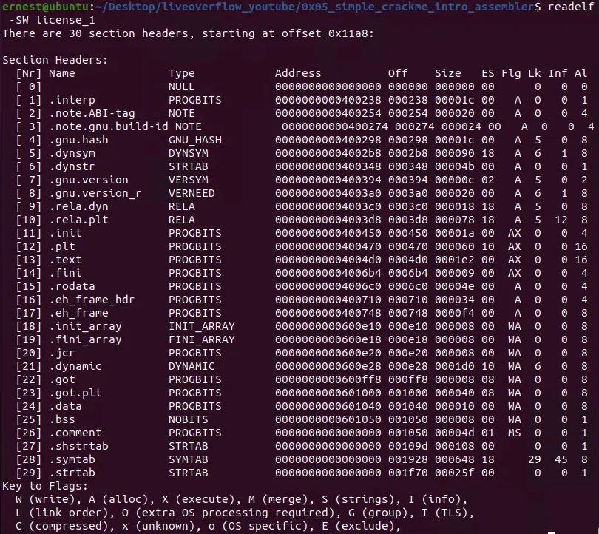Click the .got.plt section name

click(75, 393)
